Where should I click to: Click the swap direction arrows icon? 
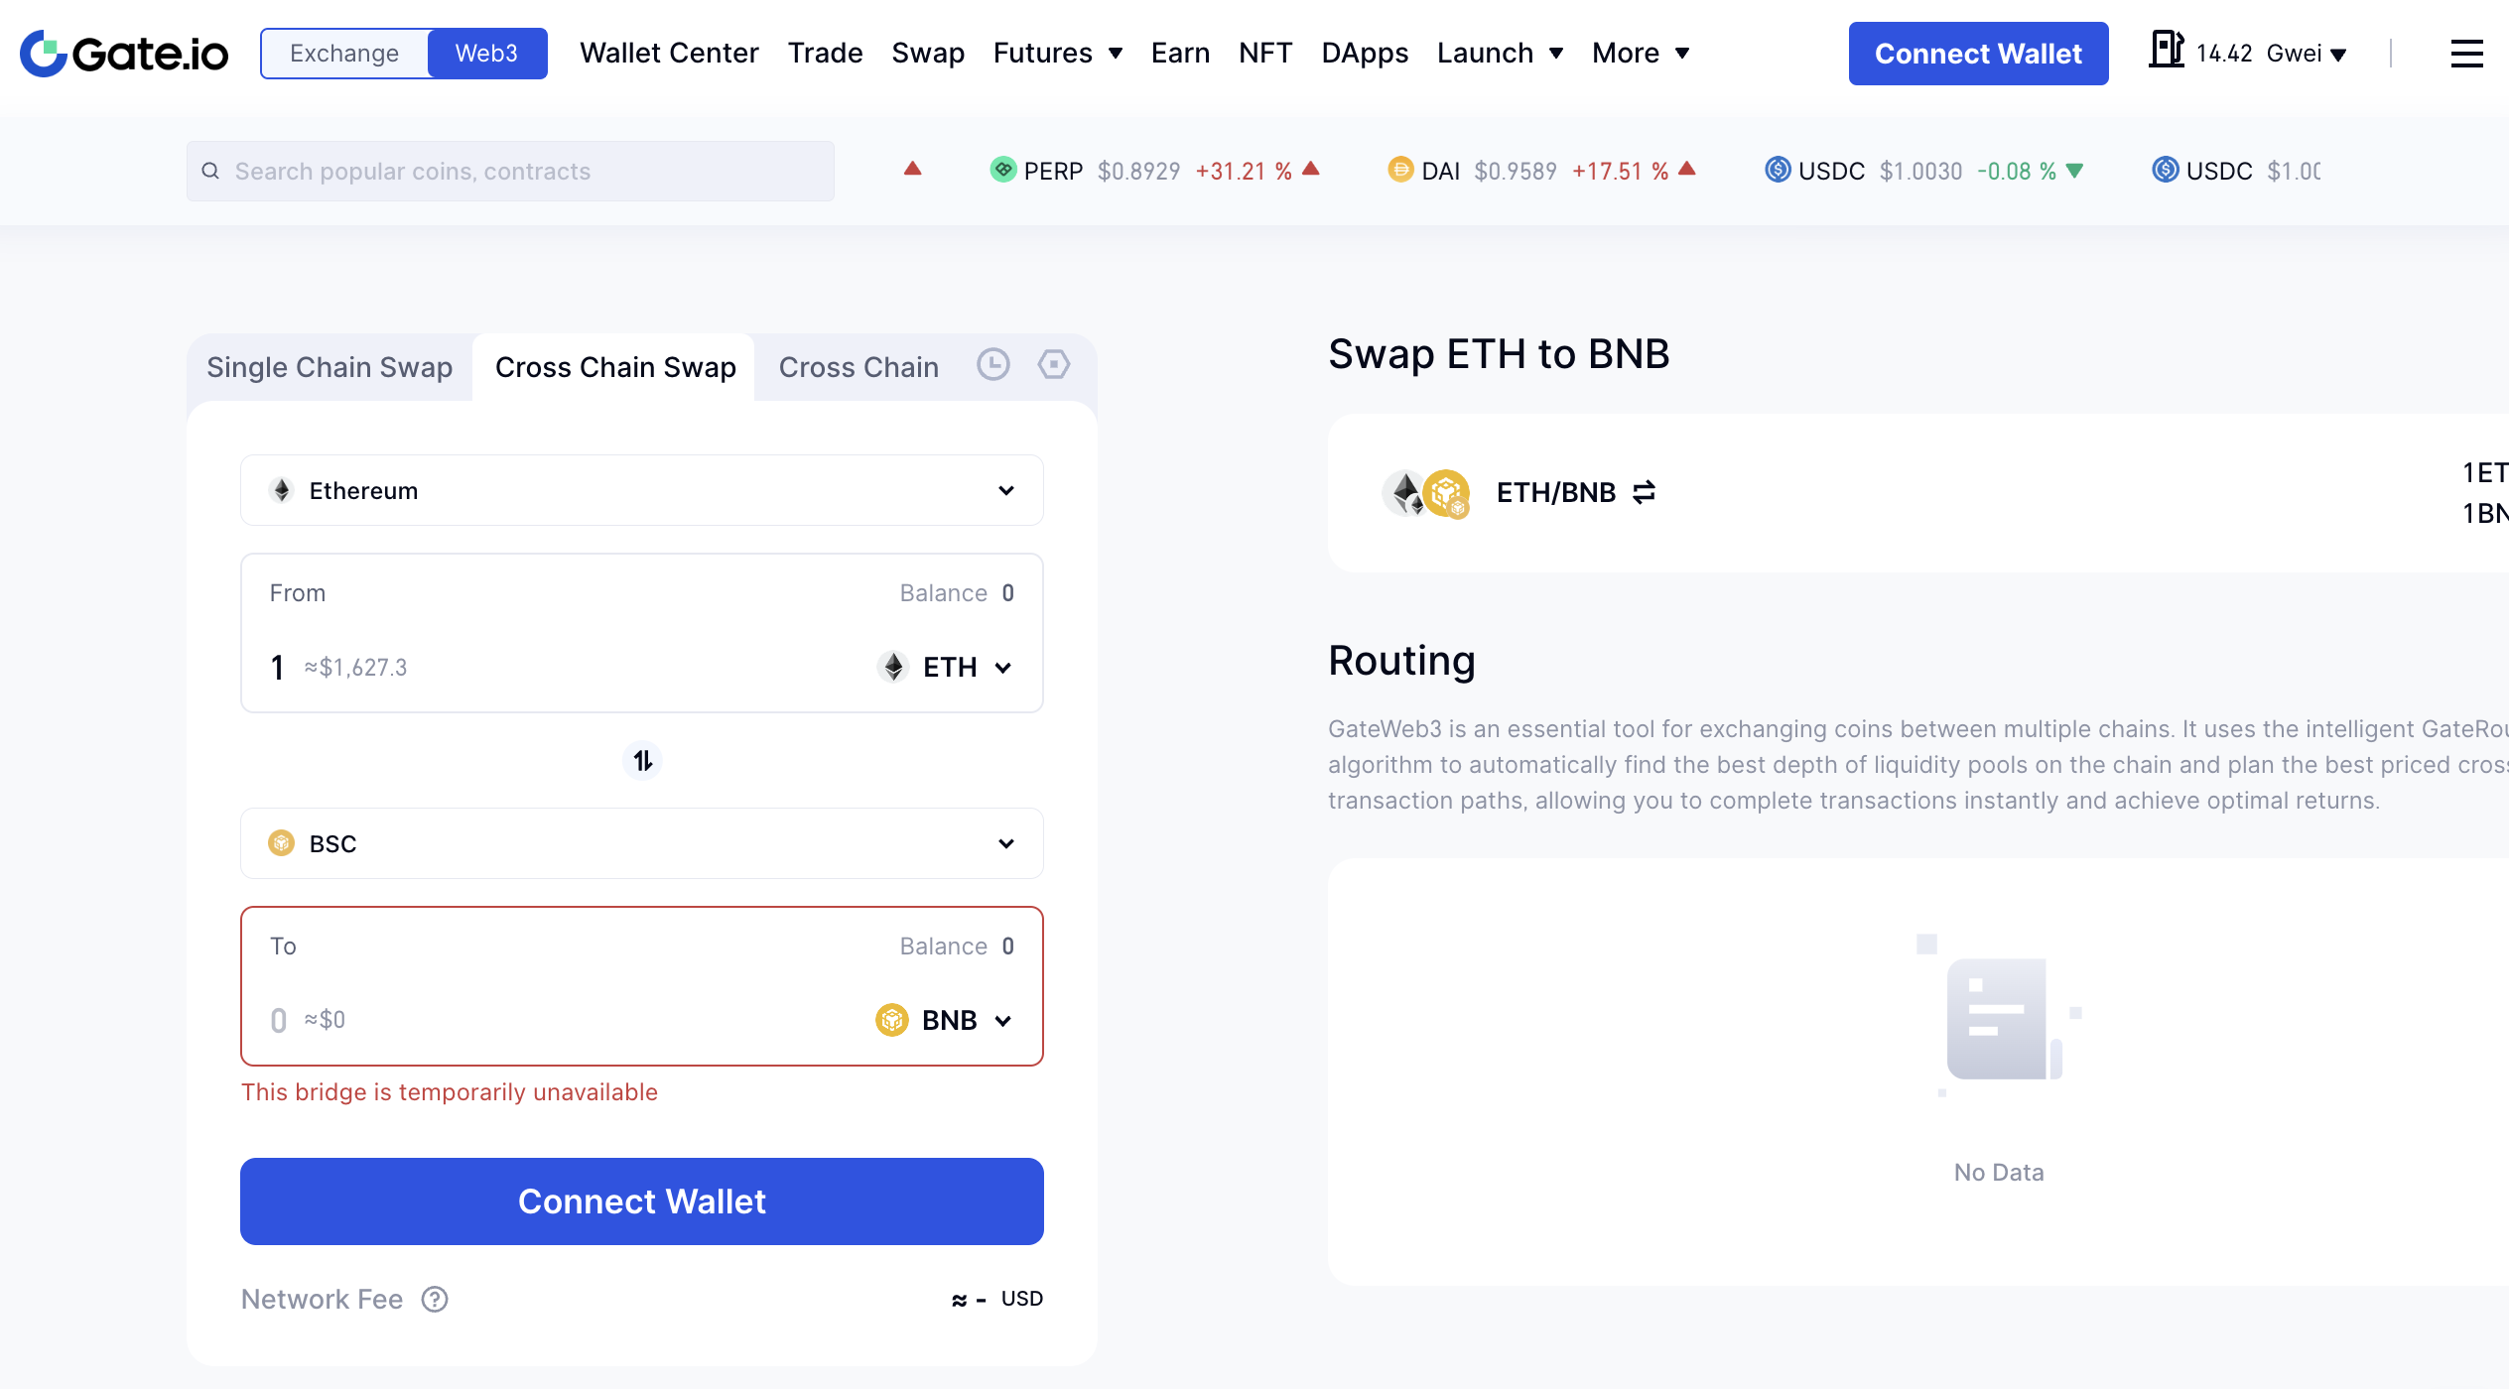click(x=643, y=761)
